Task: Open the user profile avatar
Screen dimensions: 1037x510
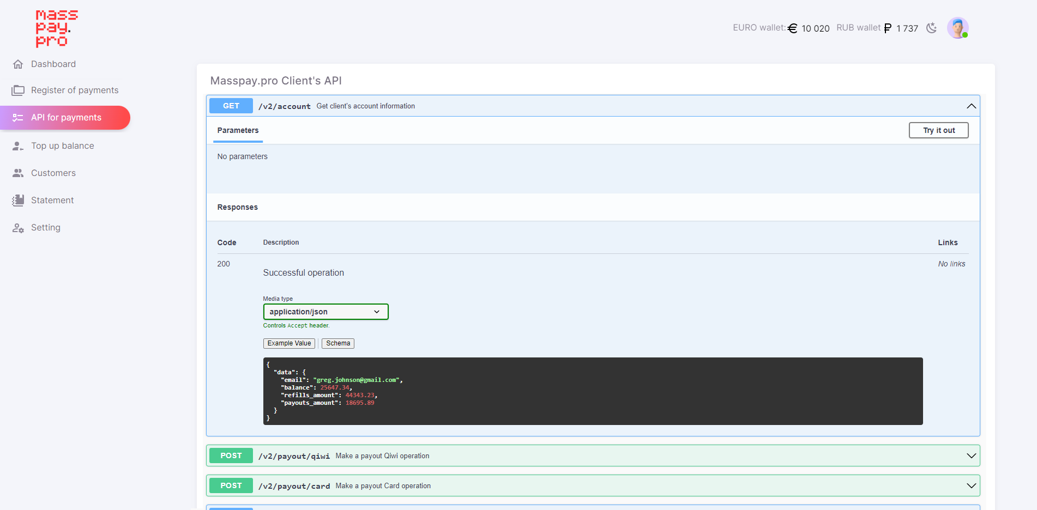Action: point(957,27)
